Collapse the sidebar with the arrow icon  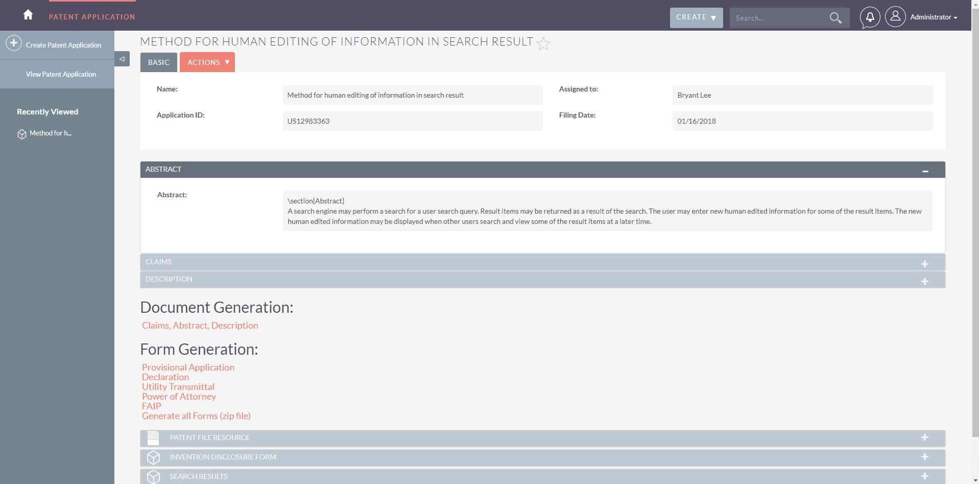point(122,59)
